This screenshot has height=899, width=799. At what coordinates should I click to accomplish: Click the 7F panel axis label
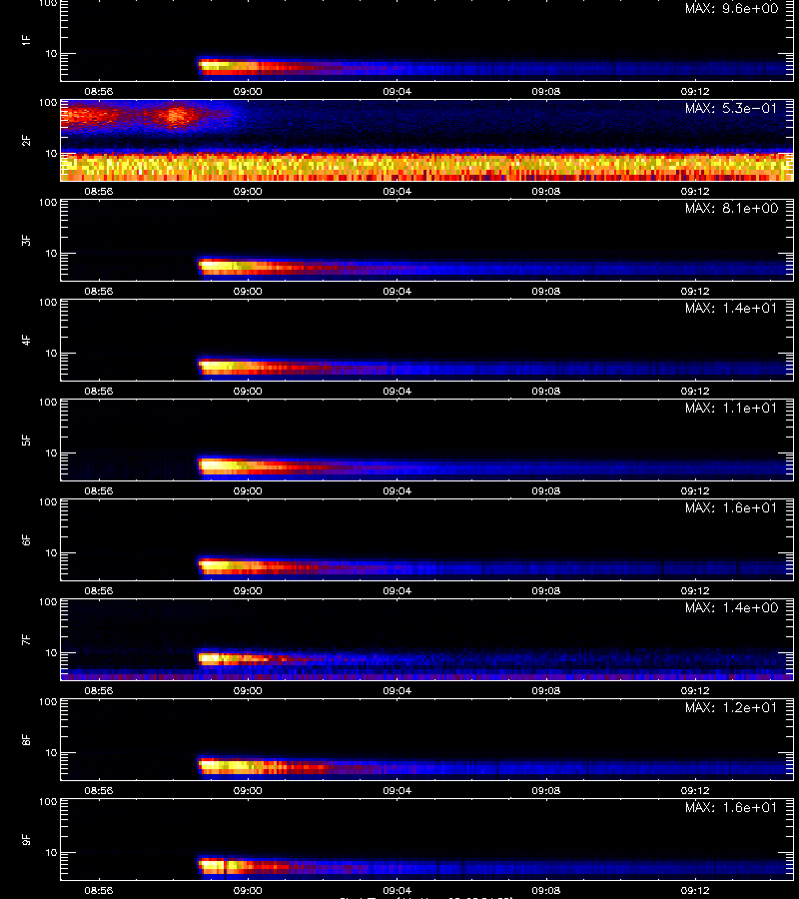click(x=26, y=640)
